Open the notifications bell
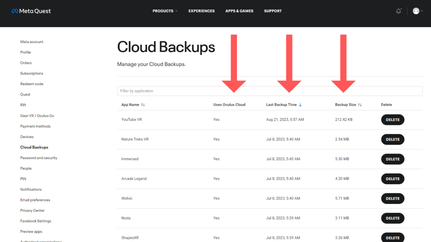 [398, 11]
